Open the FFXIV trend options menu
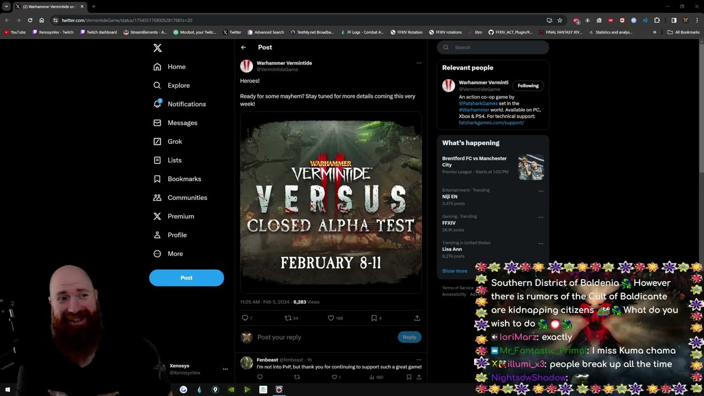The image size is (704, 396). pos(541,217)
